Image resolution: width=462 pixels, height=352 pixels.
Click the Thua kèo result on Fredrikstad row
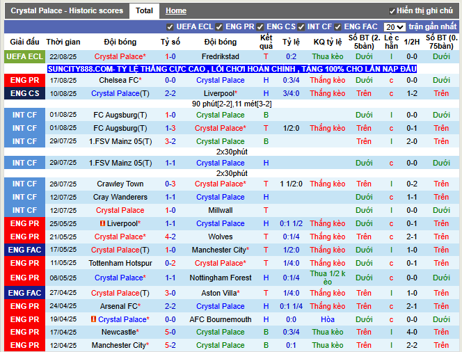tap(327, 56)
